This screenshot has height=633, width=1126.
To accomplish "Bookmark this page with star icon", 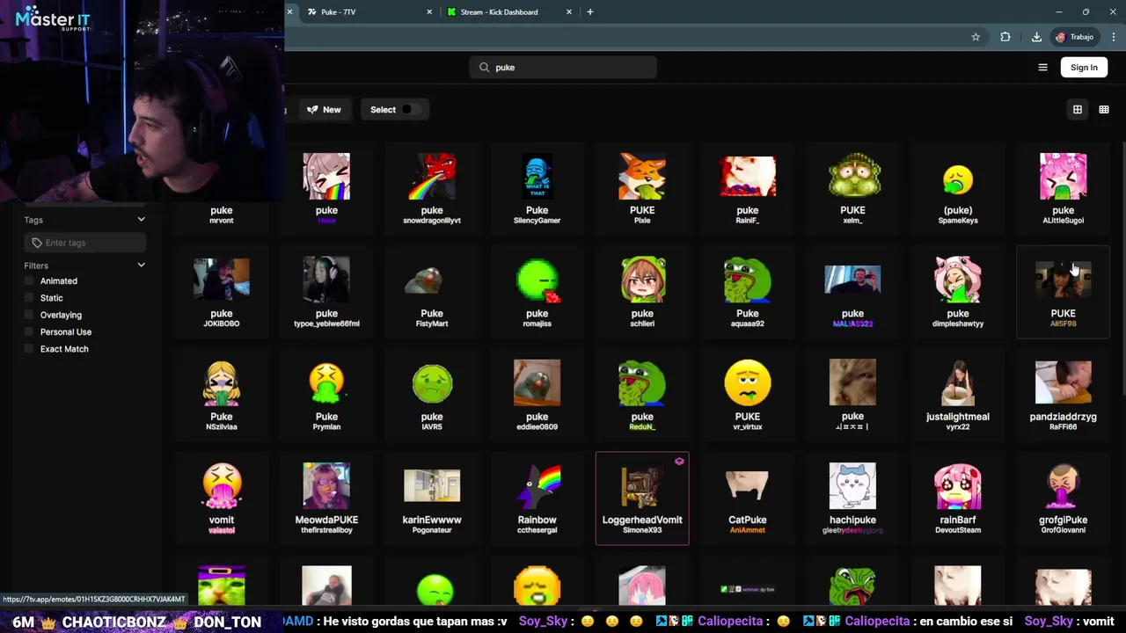I will [976, 37].
